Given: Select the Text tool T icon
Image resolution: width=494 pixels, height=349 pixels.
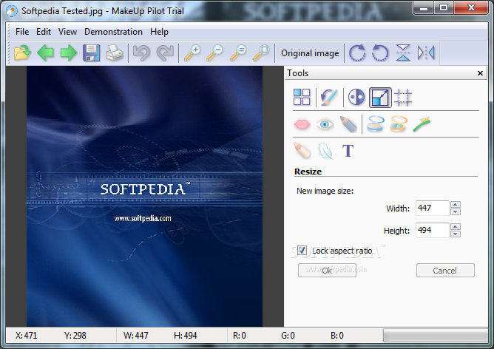Looking at the screenshot, I should 348,151.
